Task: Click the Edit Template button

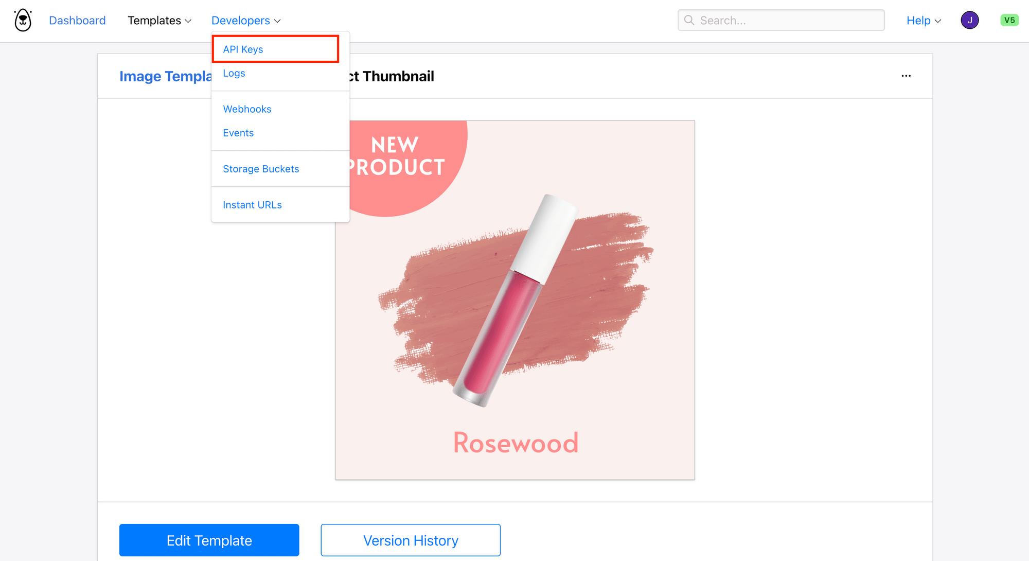Action: click(x=209, y=540)
